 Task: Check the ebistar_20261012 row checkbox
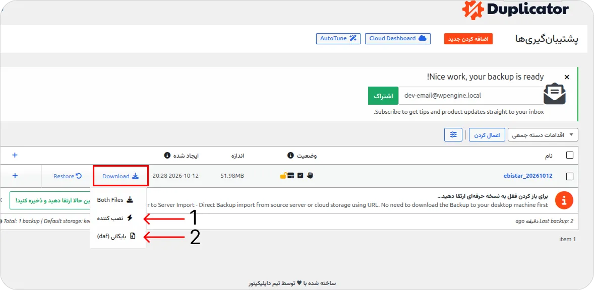pyautogui.click(x=569, y=176)
